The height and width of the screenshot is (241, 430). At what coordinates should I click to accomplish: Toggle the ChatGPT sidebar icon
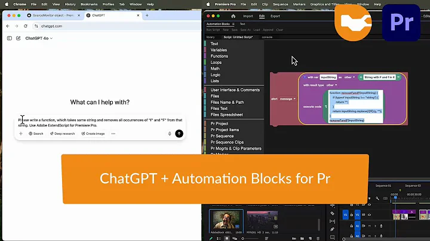click(x=10, y=38)
